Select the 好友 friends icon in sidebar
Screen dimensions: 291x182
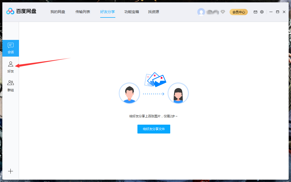click(x=11, y=66)
